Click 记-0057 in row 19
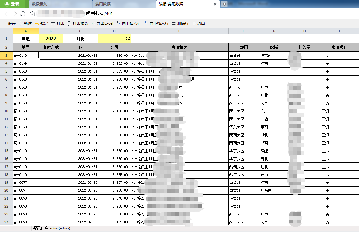Screen dimensions: 359x232 [x=26, y=182]
